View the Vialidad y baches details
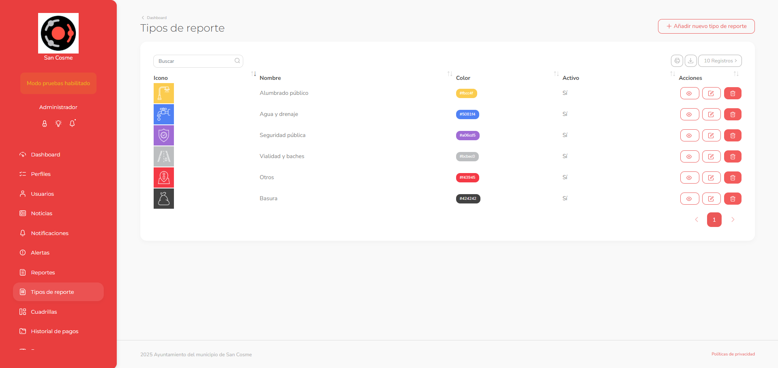Screen dimensions: 778x368 [689, 156]
